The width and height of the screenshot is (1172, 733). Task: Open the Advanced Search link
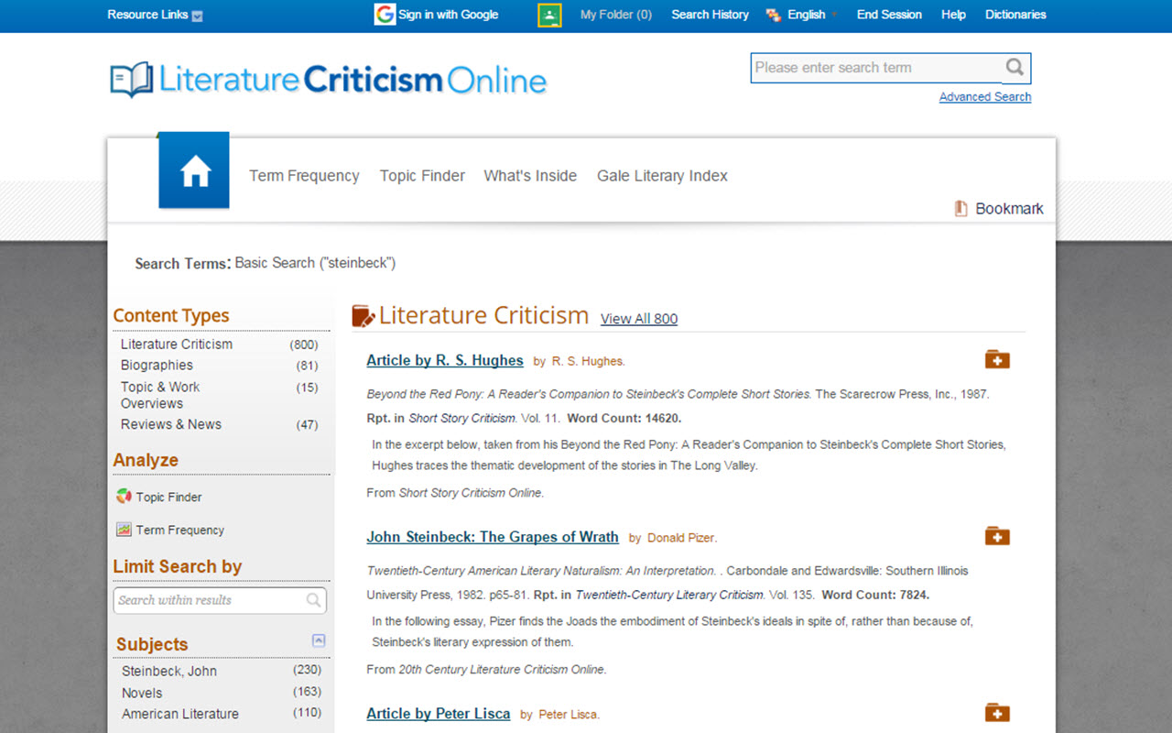pyautogui.click(x=985, y=97)
